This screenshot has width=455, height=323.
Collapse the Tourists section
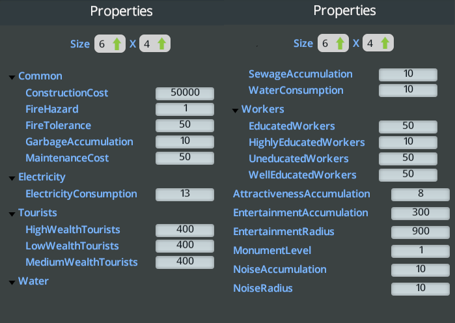pos(12,214)
